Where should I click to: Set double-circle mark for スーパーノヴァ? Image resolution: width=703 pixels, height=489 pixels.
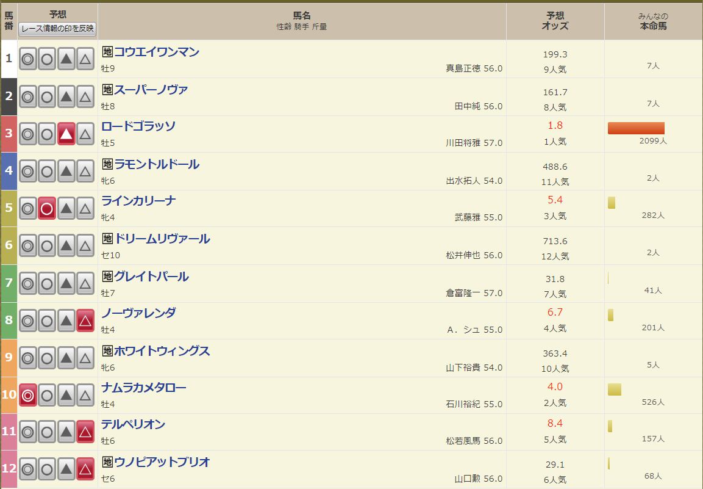click(x=28, y=96)
